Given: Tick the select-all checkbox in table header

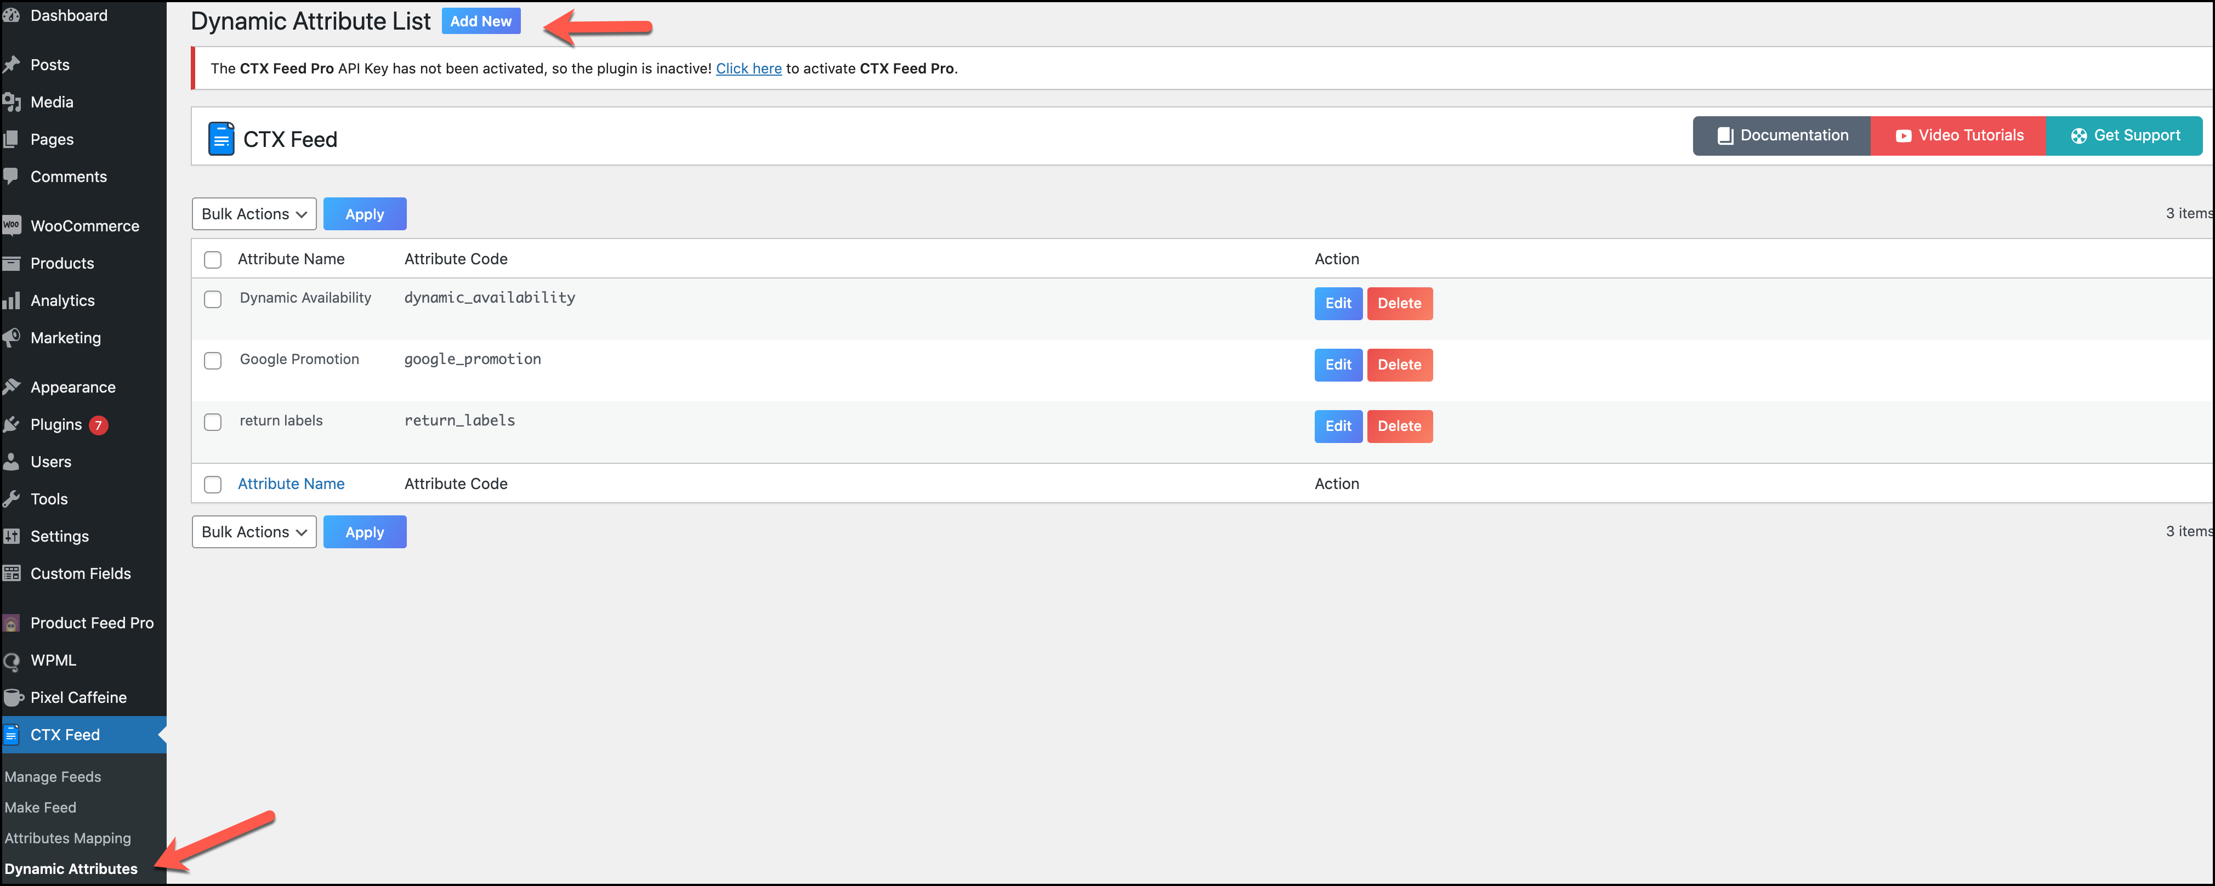Looking at the screenshot, I should pyautogui.click(x=212, y=260).
